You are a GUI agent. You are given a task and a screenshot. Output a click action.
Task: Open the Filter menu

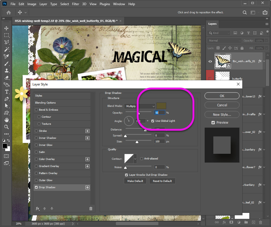click(x=76, y=4)
